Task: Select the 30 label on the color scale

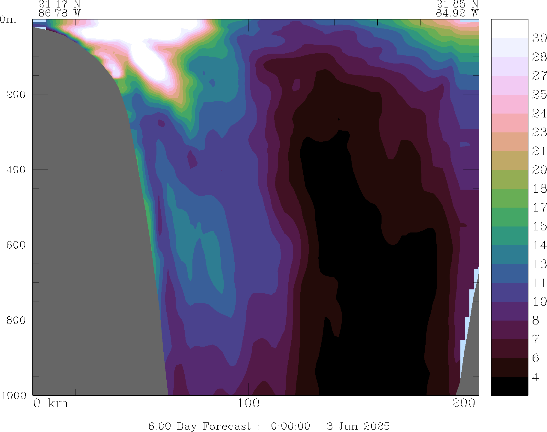Action: 539,38
